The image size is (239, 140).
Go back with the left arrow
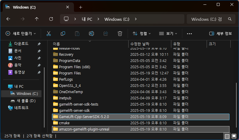point(8,19)
